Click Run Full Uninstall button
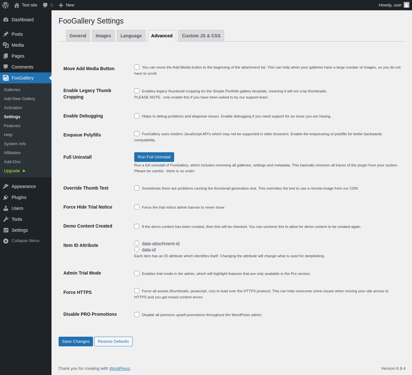The image size is (412, 375). point(154,157)
